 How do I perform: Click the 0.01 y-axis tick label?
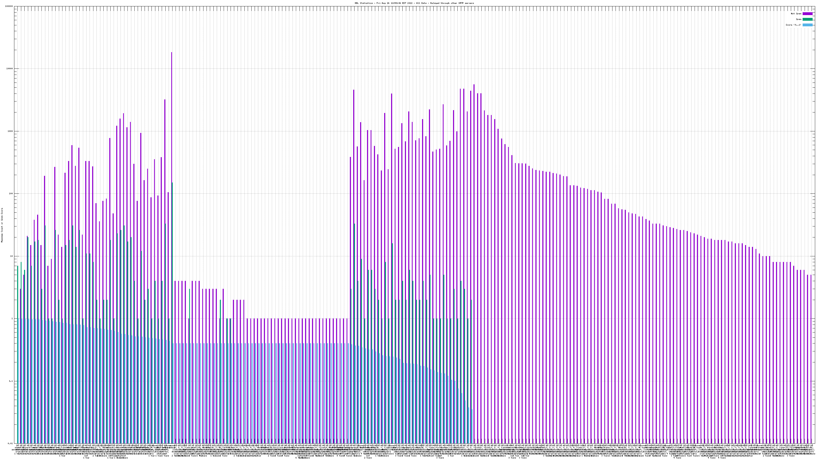click(10, 443)
